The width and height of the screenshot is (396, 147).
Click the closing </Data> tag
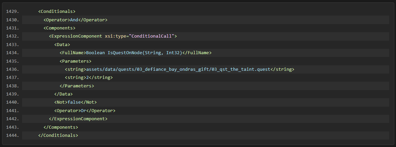pyautogui.click(x=64, y=94)
